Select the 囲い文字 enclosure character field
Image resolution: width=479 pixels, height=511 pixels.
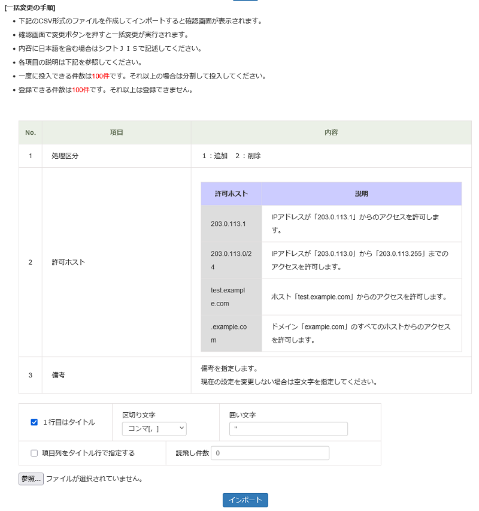[288, 429]
